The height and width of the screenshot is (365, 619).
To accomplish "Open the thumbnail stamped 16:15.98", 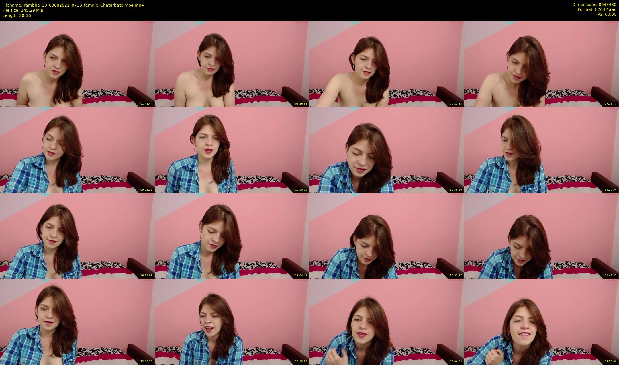I will click(77, 236).
